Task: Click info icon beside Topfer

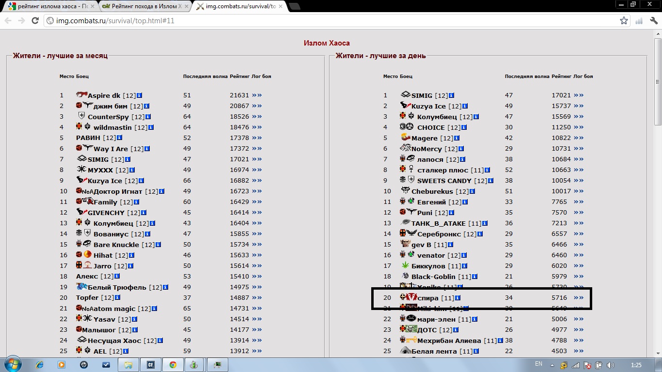Action: coord(118,298)
